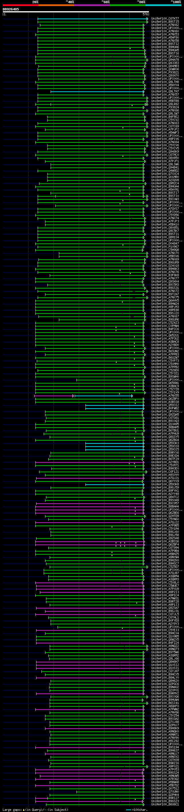Click the purple alignment segment of UniRef100_A7NX55
Screen dimensions: 184x812
pos(54,395)
